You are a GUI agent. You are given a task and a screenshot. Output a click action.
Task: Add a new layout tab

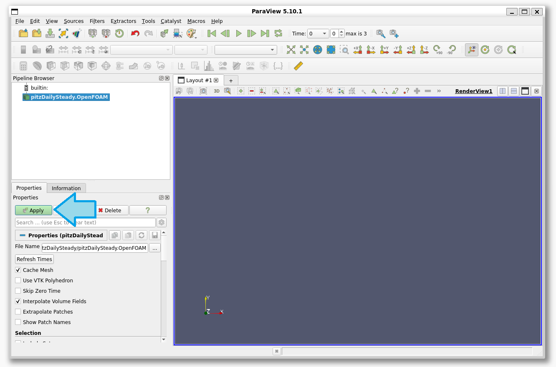[231, 80]
